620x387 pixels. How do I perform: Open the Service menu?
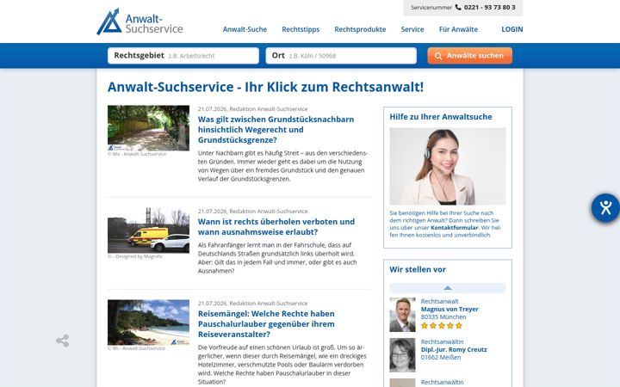pos(412,29)
